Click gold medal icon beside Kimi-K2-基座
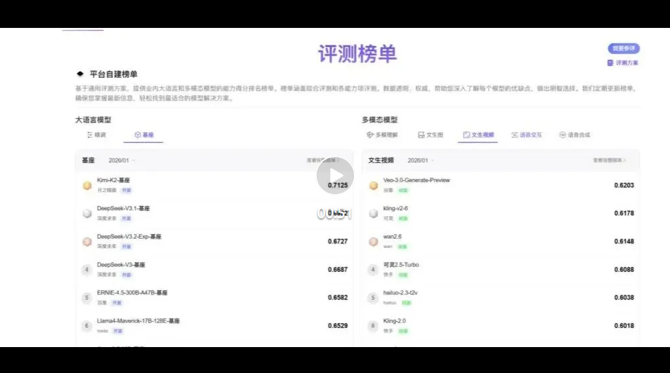The width and height of the screenshot is (670, 373). tap(87, 186)
